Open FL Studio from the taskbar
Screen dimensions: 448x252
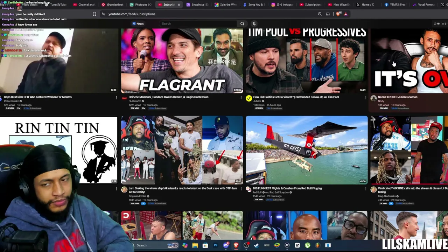pyautogui.click(x=317, y=245)
